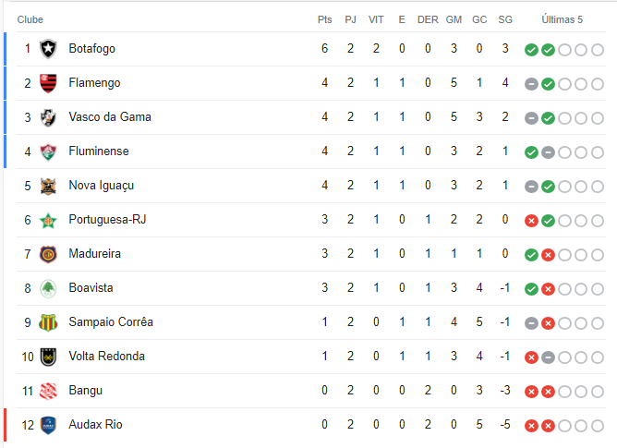Click the Últimas 5 column header
Screen dimensions: 617x448
562,19
